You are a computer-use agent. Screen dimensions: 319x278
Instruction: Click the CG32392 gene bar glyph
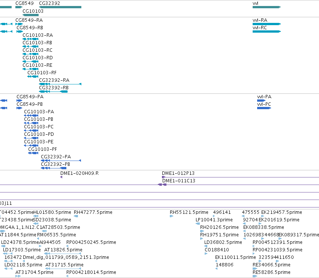point(60,7)
